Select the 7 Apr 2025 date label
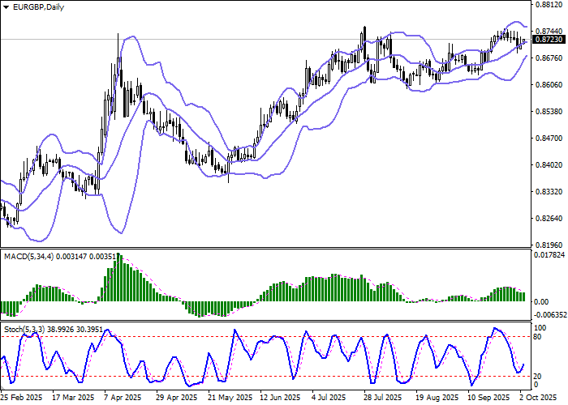The height and width of the screenshot is (405, 568). pyautogui.click(x=124, y=398)
